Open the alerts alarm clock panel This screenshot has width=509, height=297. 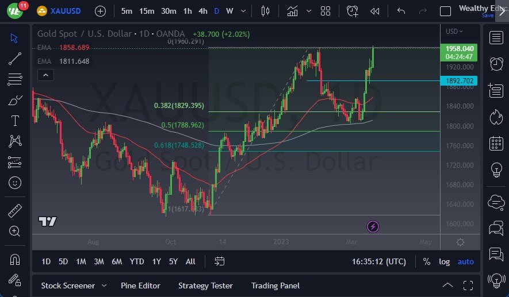pyautogui.click(x=496, y=64)
